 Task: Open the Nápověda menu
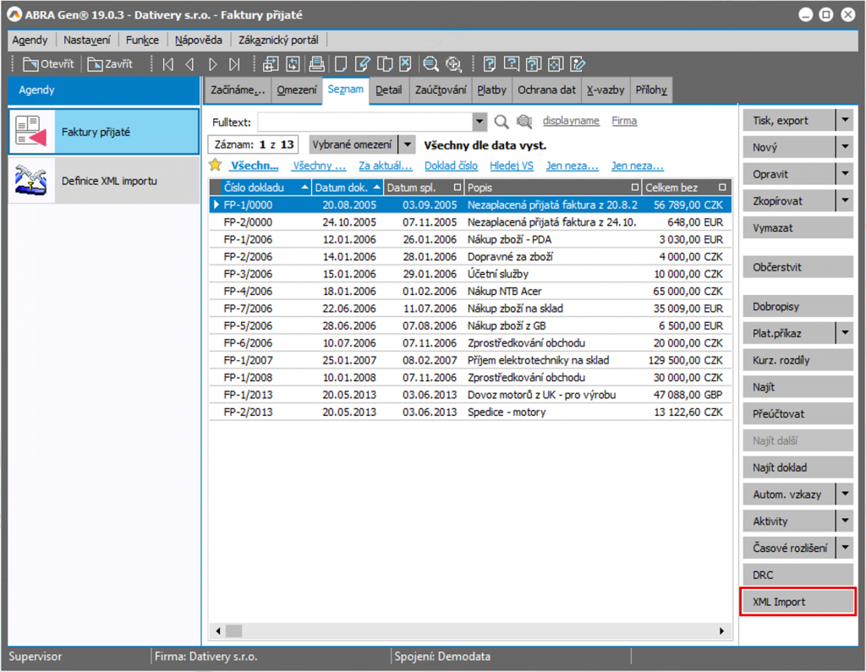[198, 40]
